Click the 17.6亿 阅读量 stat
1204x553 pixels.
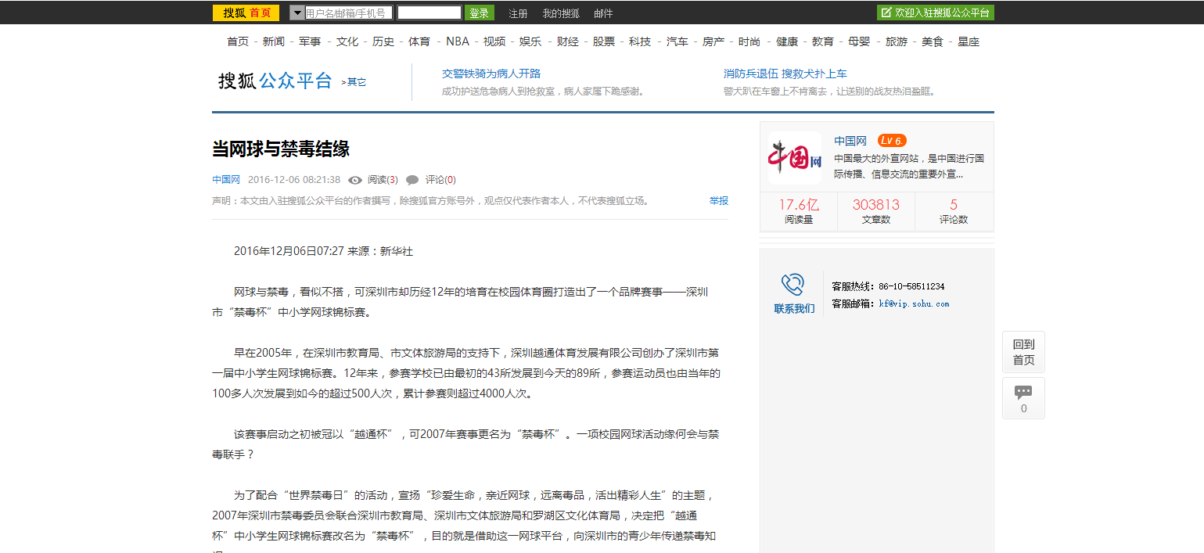click(799, 211)
